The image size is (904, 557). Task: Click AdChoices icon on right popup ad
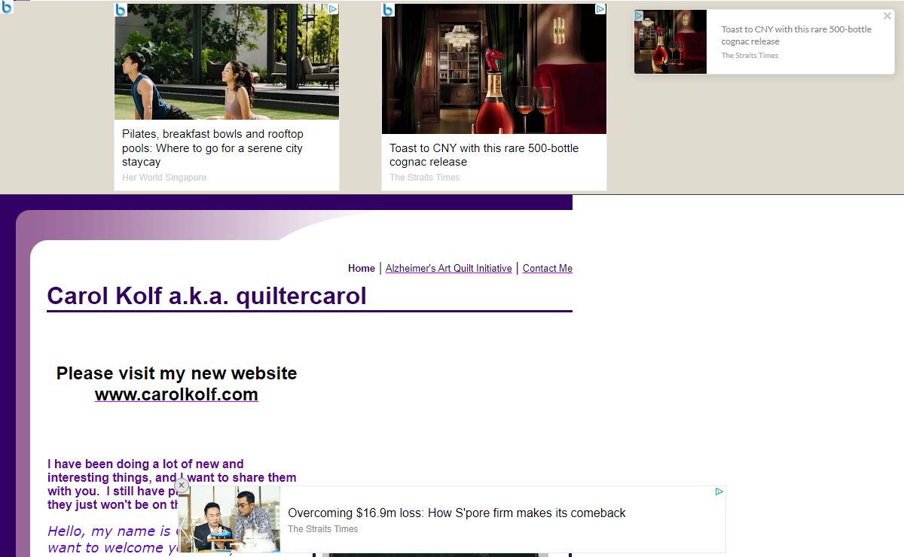639,16
